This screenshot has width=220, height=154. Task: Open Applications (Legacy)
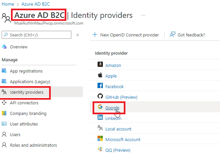[x=30, y=81]
